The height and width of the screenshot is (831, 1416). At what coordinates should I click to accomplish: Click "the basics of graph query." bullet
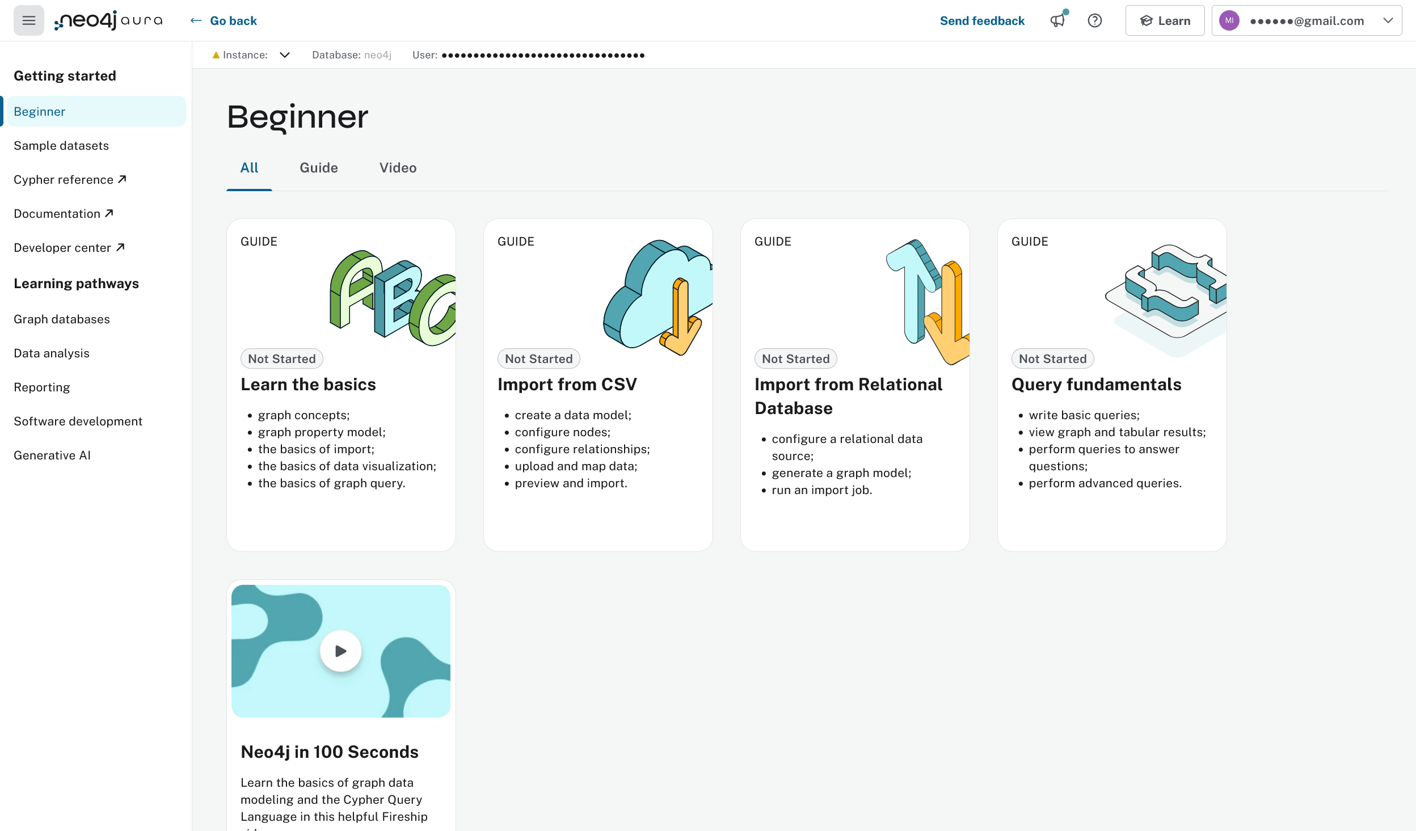click(331, 483)
